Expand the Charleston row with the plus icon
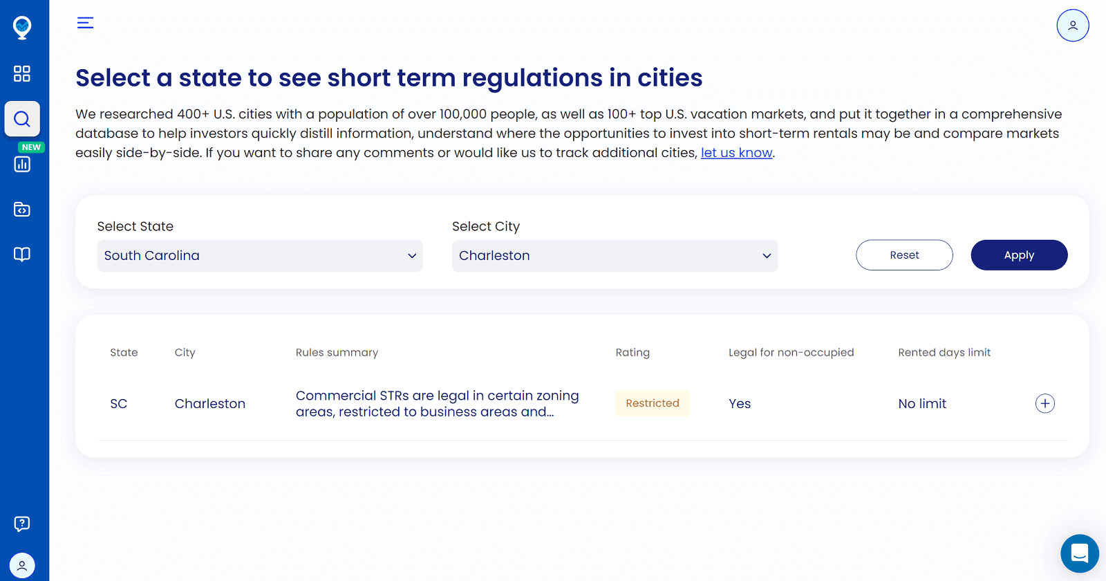 click(1044, 403)
